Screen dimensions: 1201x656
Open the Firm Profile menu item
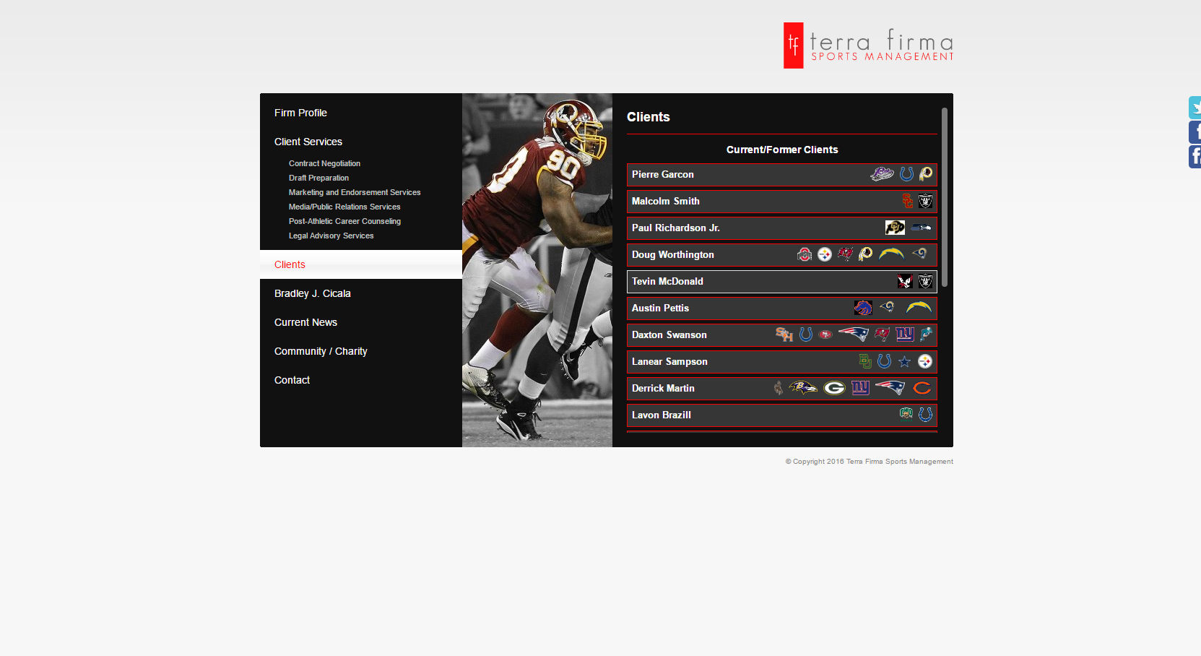tap(300, 113)
